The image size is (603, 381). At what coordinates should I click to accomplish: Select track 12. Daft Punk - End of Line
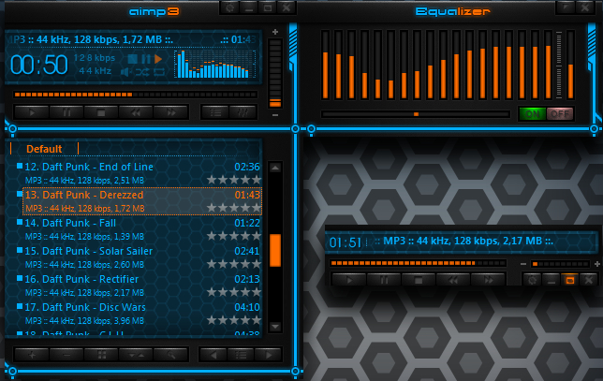(x=142, y=173)
